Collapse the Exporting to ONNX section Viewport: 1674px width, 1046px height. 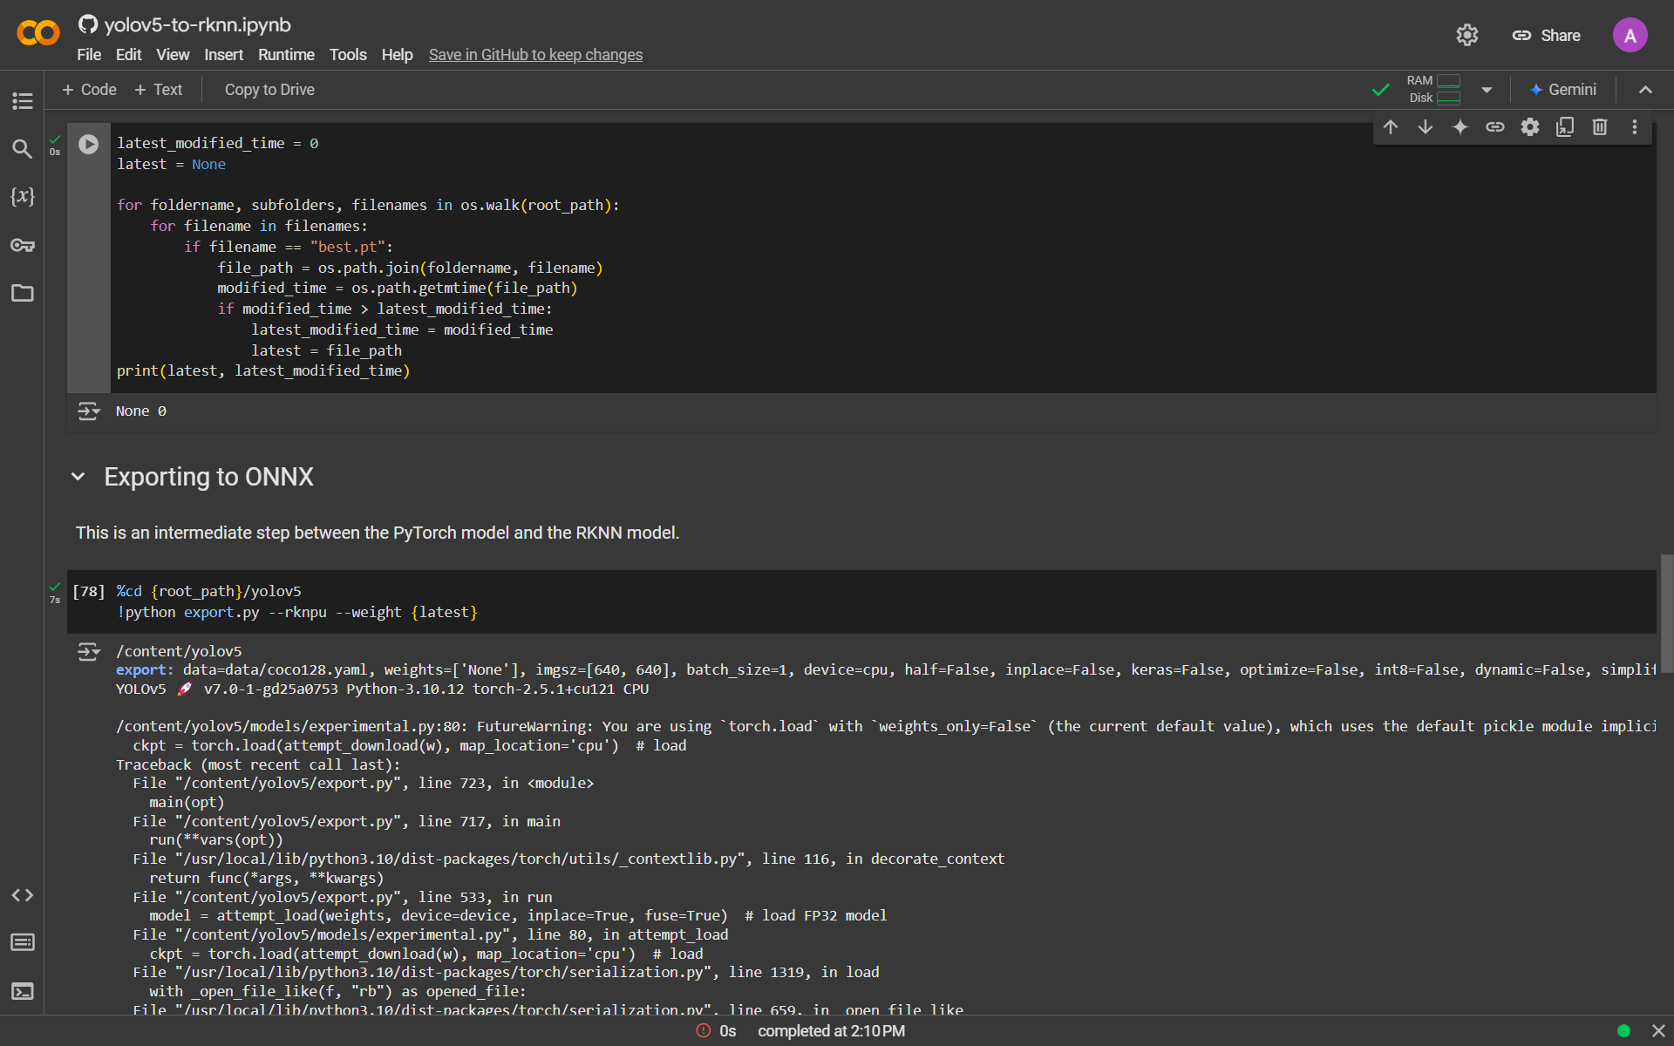[78, 477]
